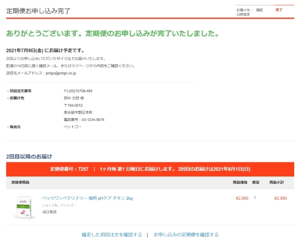Click 確定した初回注文を確認する link
Viewport: 301px width, 248px height.
[112, 235]
